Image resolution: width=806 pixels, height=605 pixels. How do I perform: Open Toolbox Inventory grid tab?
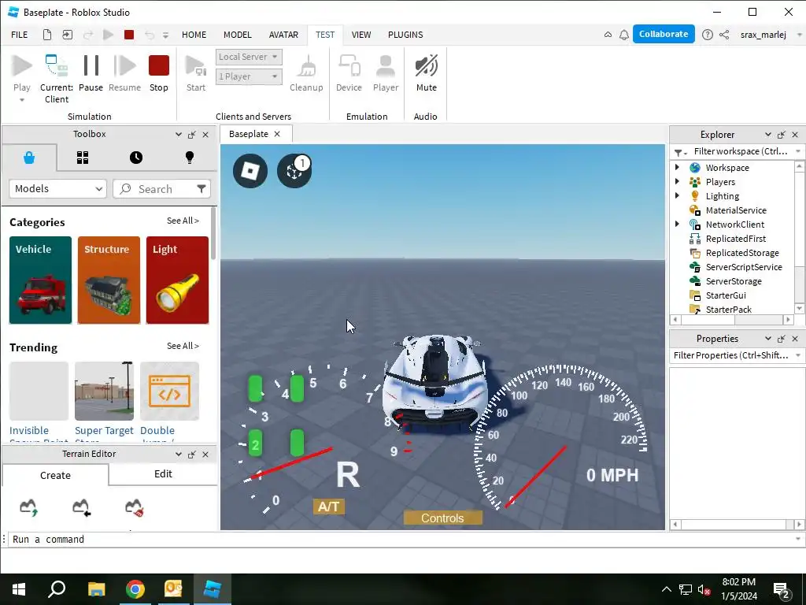coord(83,158)
